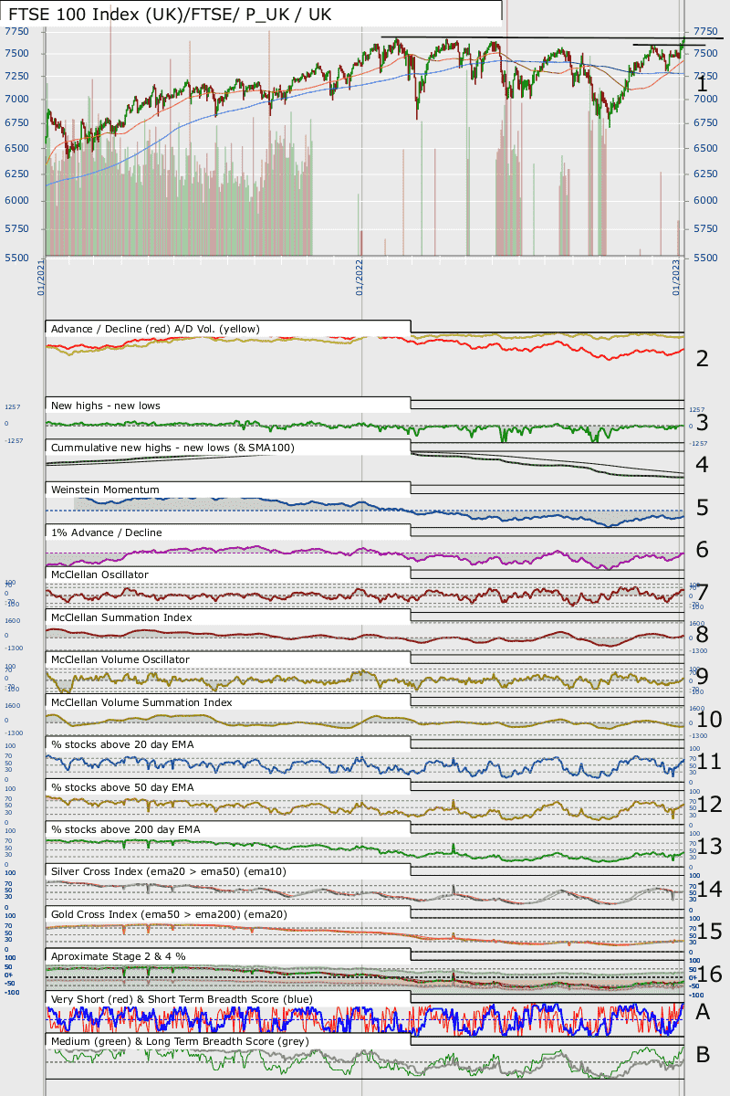Screen dimensions: 730x1096
Task: Click panel number 5 beside Weinstein Momentum
Action: coord(702,507)
